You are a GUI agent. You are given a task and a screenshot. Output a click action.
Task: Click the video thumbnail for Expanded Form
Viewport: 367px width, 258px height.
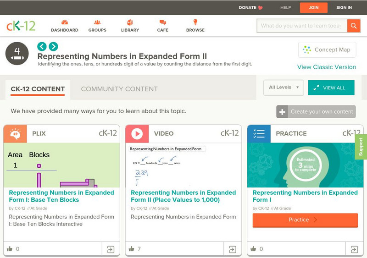183,165
